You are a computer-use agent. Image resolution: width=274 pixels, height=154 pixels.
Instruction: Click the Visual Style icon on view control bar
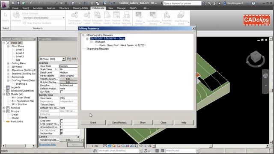click(x=110, y=146)
